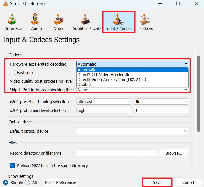Uncheck Preload MKV files in the same directory
Image resolution: width=204 pixels, height=187 pixels.
pos(12,166)
